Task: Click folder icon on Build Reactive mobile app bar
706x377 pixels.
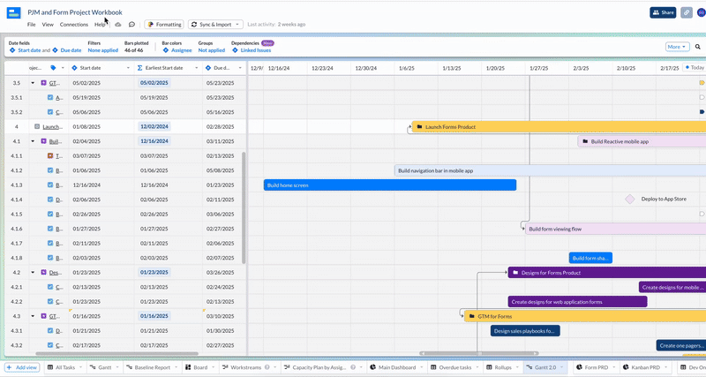Action: 585,141
